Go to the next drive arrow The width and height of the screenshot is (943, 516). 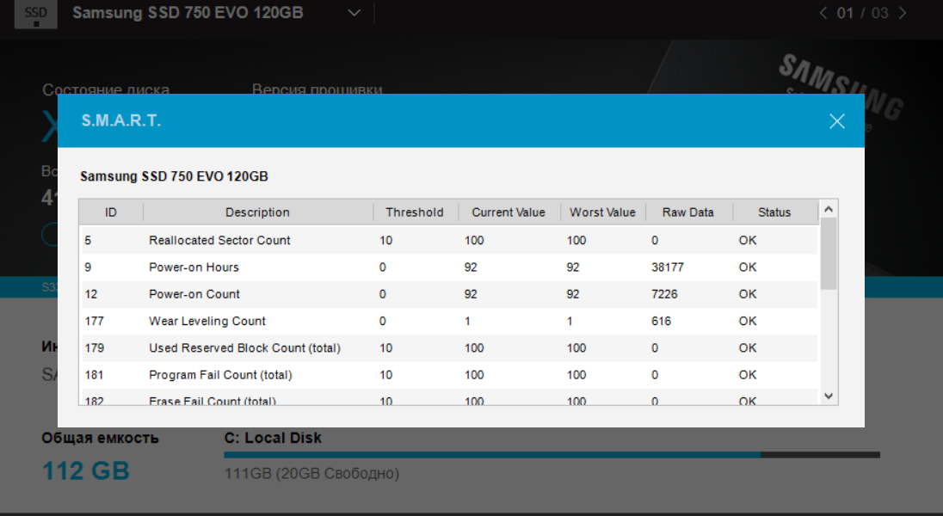(x=902, y=13)
